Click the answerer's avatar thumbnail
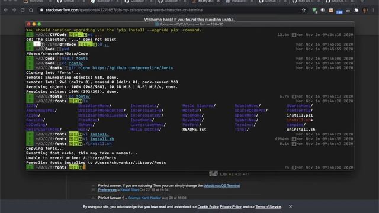The width and height of the screenshot is (379, 213). click(213, 173)
